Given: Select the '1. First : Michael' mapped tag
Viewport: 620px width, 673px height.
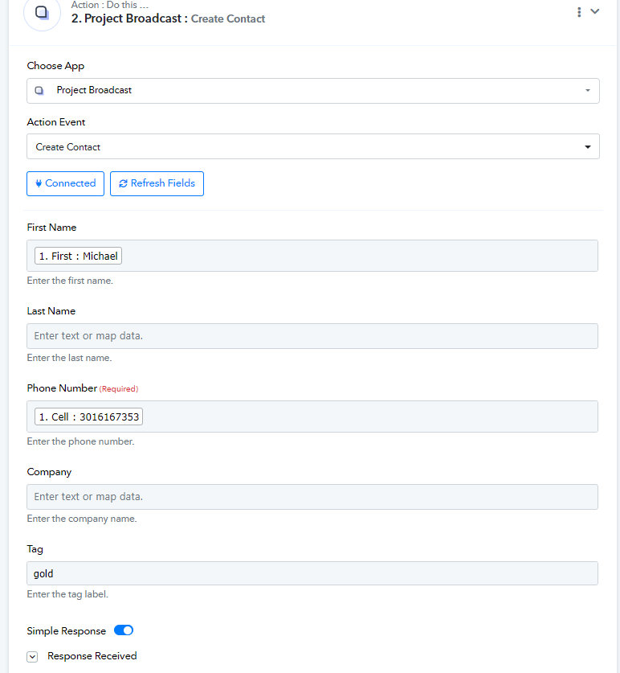Looking at the screenshot, I should [x=79, y=256].
